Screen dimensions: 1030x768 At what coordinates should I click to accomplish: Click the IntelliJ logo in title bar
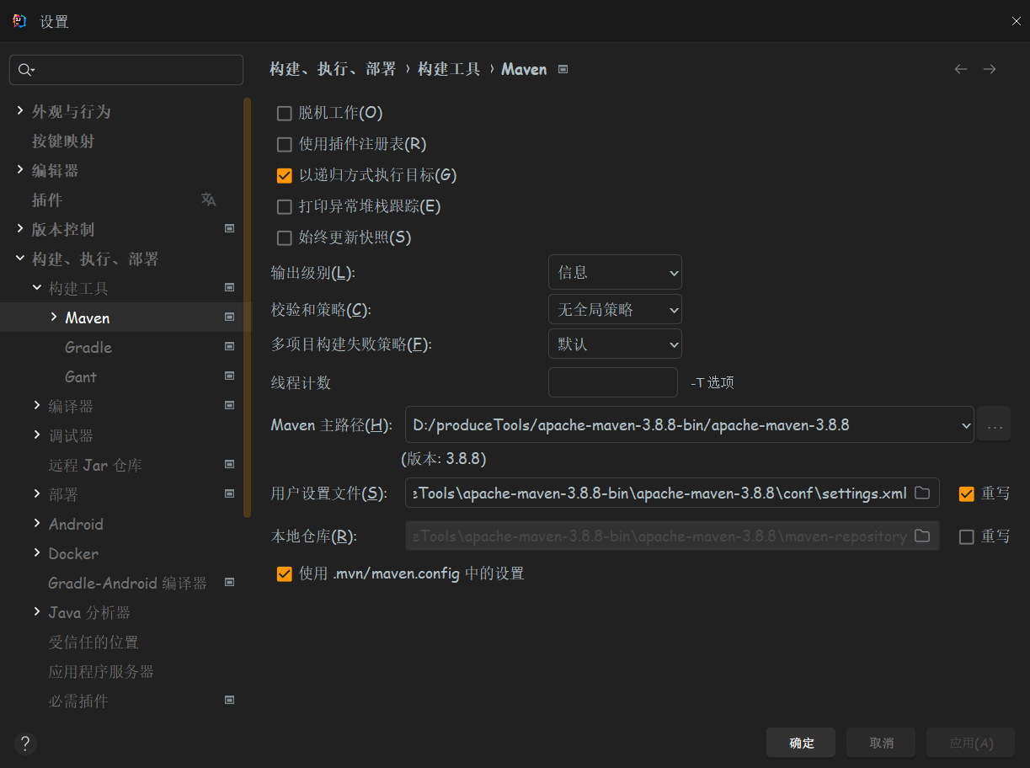[x=20, y=21]
